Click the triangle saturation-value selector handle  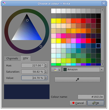(27, 20)
